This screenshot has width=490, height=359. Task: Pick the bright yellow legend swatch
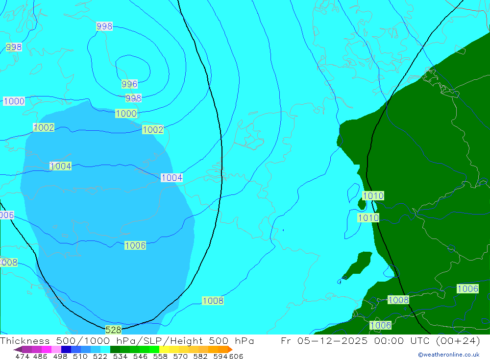click(x=164, y=349)
